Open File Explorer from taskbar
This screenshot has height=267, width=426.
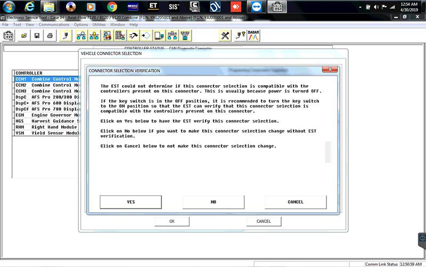coord(49,7)
